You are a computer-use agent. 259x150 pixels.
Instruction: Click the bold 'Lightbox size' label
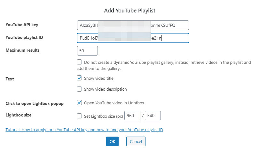(x=19, y=115)
